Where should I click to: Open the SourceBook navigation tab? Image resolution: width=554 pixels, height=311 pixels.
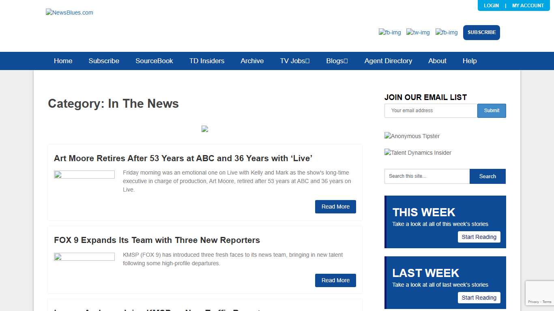pos(154,61)
